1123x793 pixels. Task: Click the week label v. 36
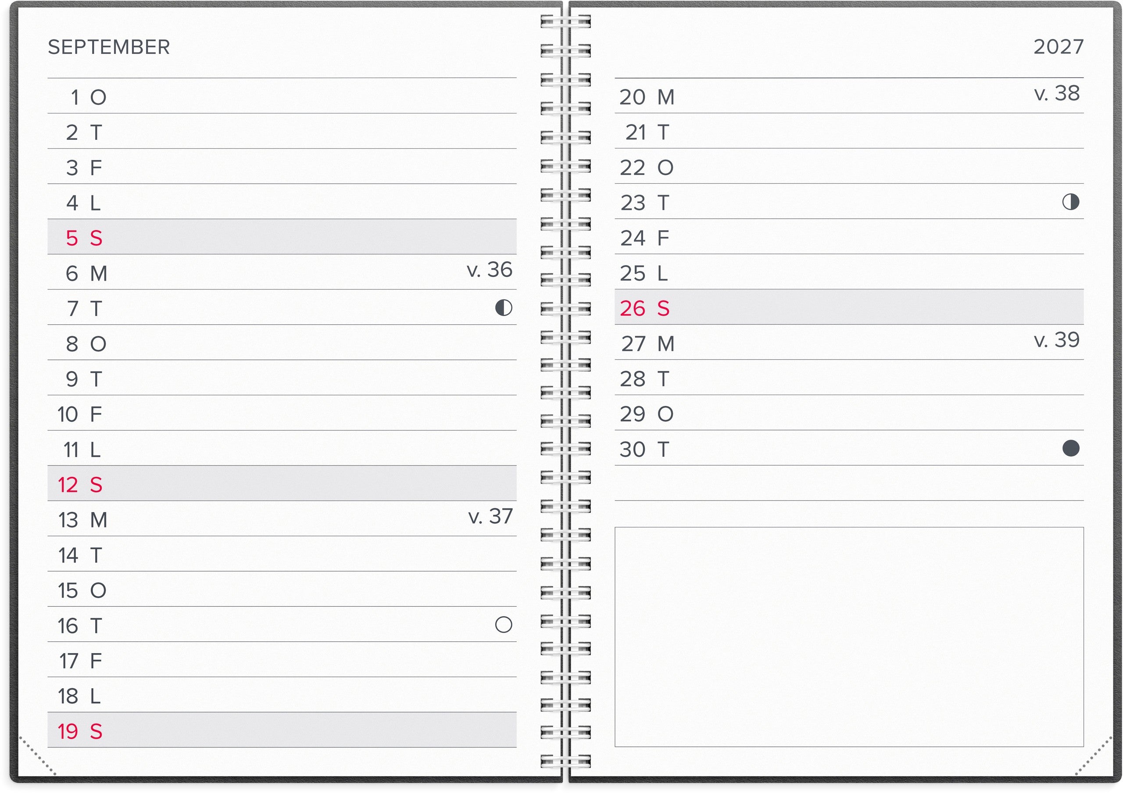pos(489,270)
